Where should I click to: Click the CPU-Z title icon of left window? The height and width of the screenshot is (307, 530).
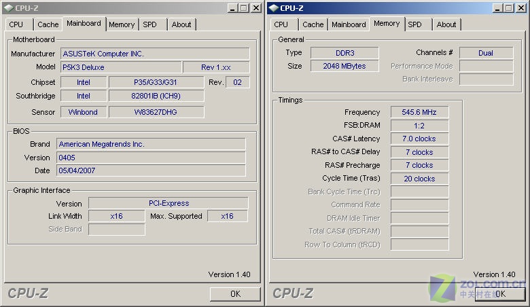point(9,8)
